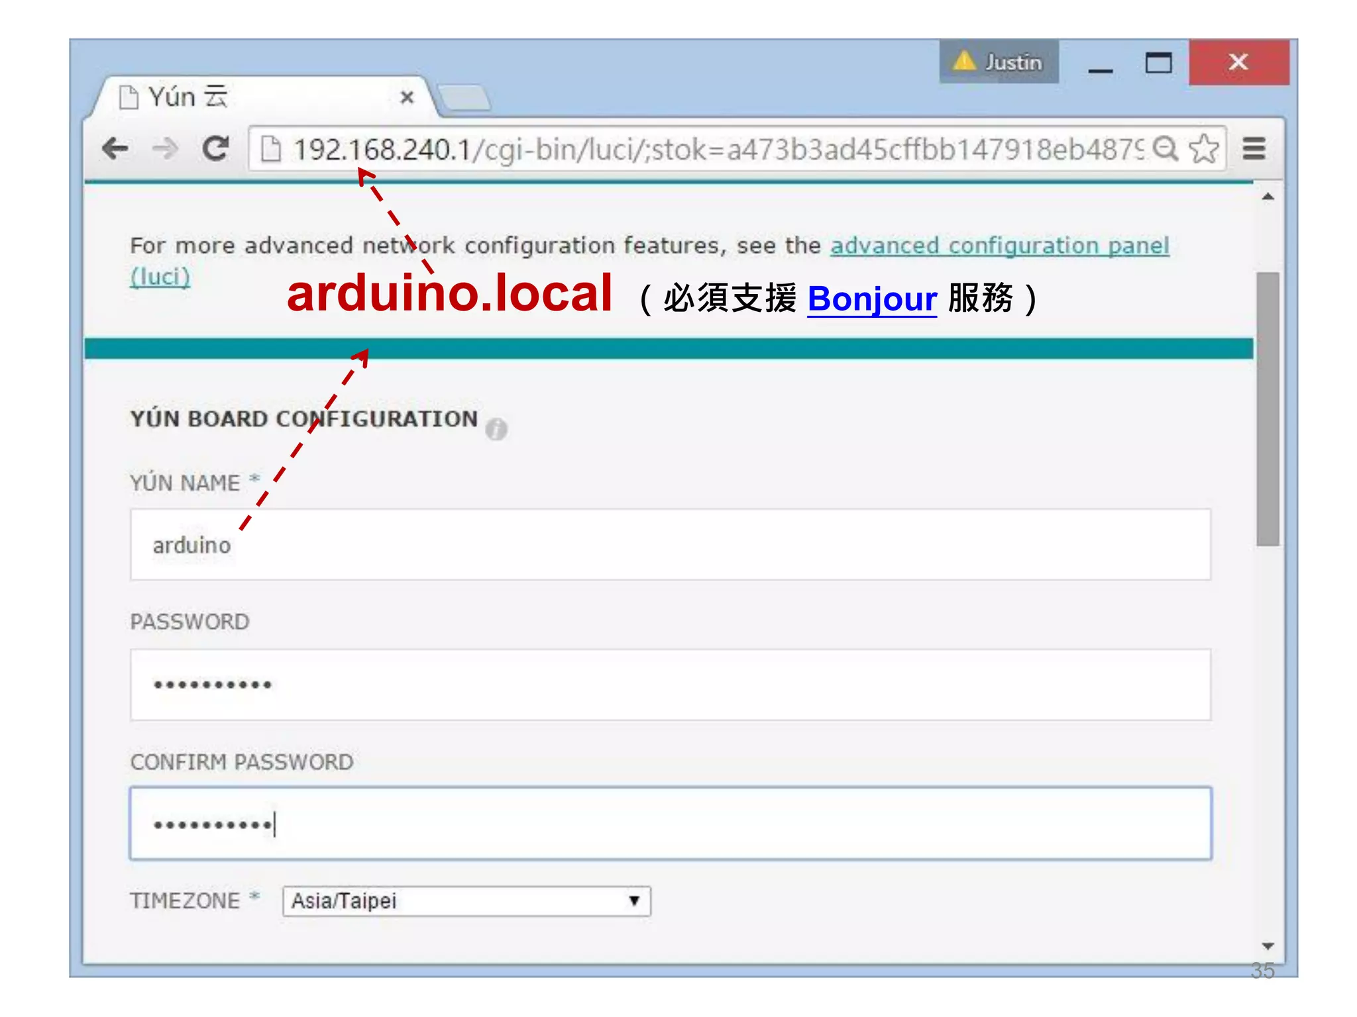
Task: Click the vertical scrollbar thumb
Action: (x=1268, y=409)
